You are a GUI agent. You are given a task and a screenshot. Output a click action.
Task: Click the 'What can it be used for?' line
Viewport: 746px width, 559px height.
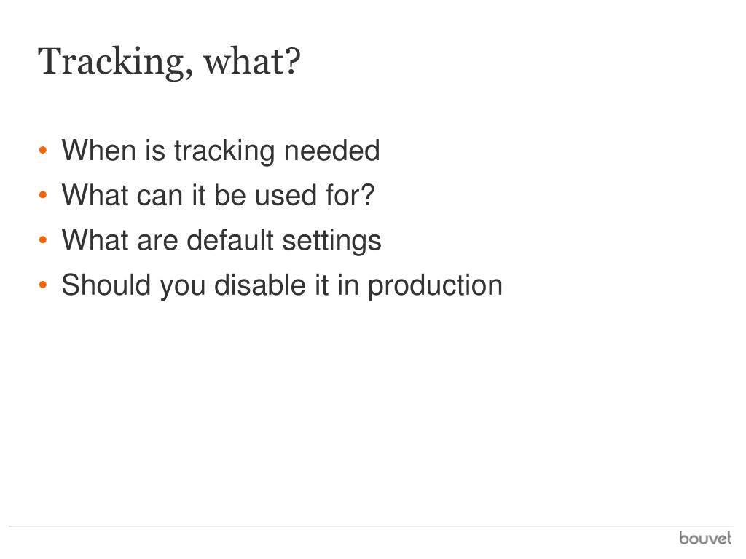pos(219,195)
